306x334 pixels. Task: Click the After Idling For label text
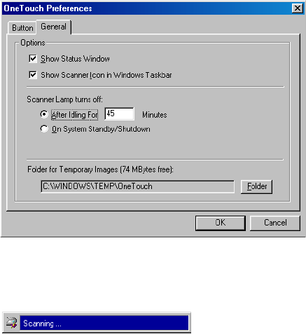[x=74, y=115]
